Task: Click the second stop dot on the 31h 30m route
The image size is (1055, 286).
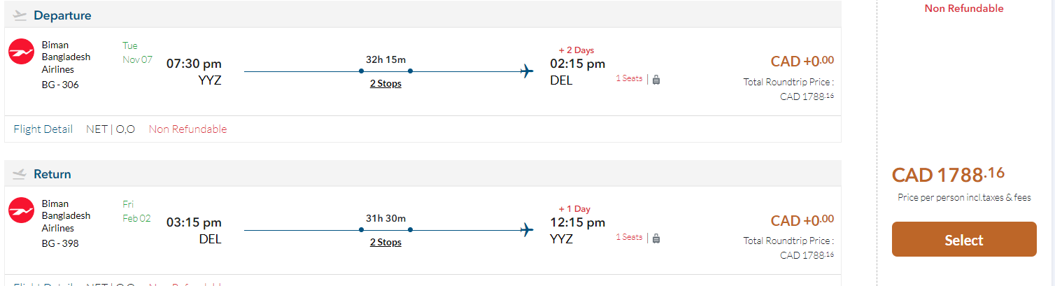Action: (x=410, y=230)
